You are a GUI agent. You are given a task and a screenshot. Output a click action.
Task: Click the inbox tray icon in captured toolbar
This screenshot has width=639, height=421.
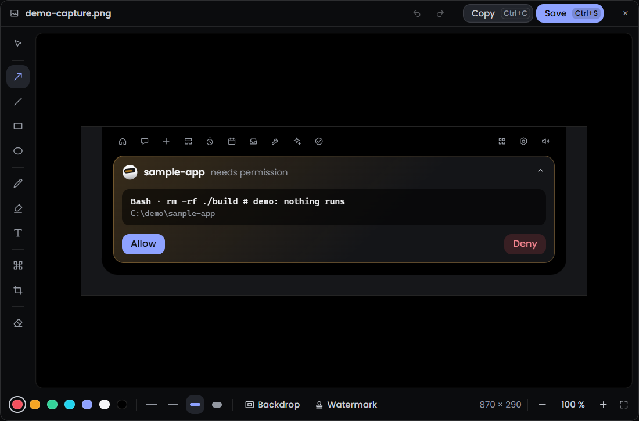pyautogui.click(x=253, y=142)
